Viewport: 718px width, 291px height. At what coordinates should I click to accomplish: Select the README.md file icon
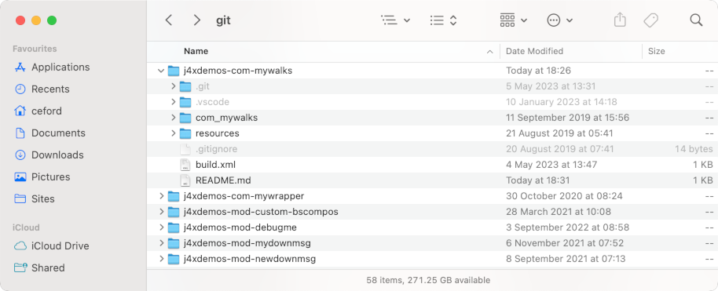(185, 180)
